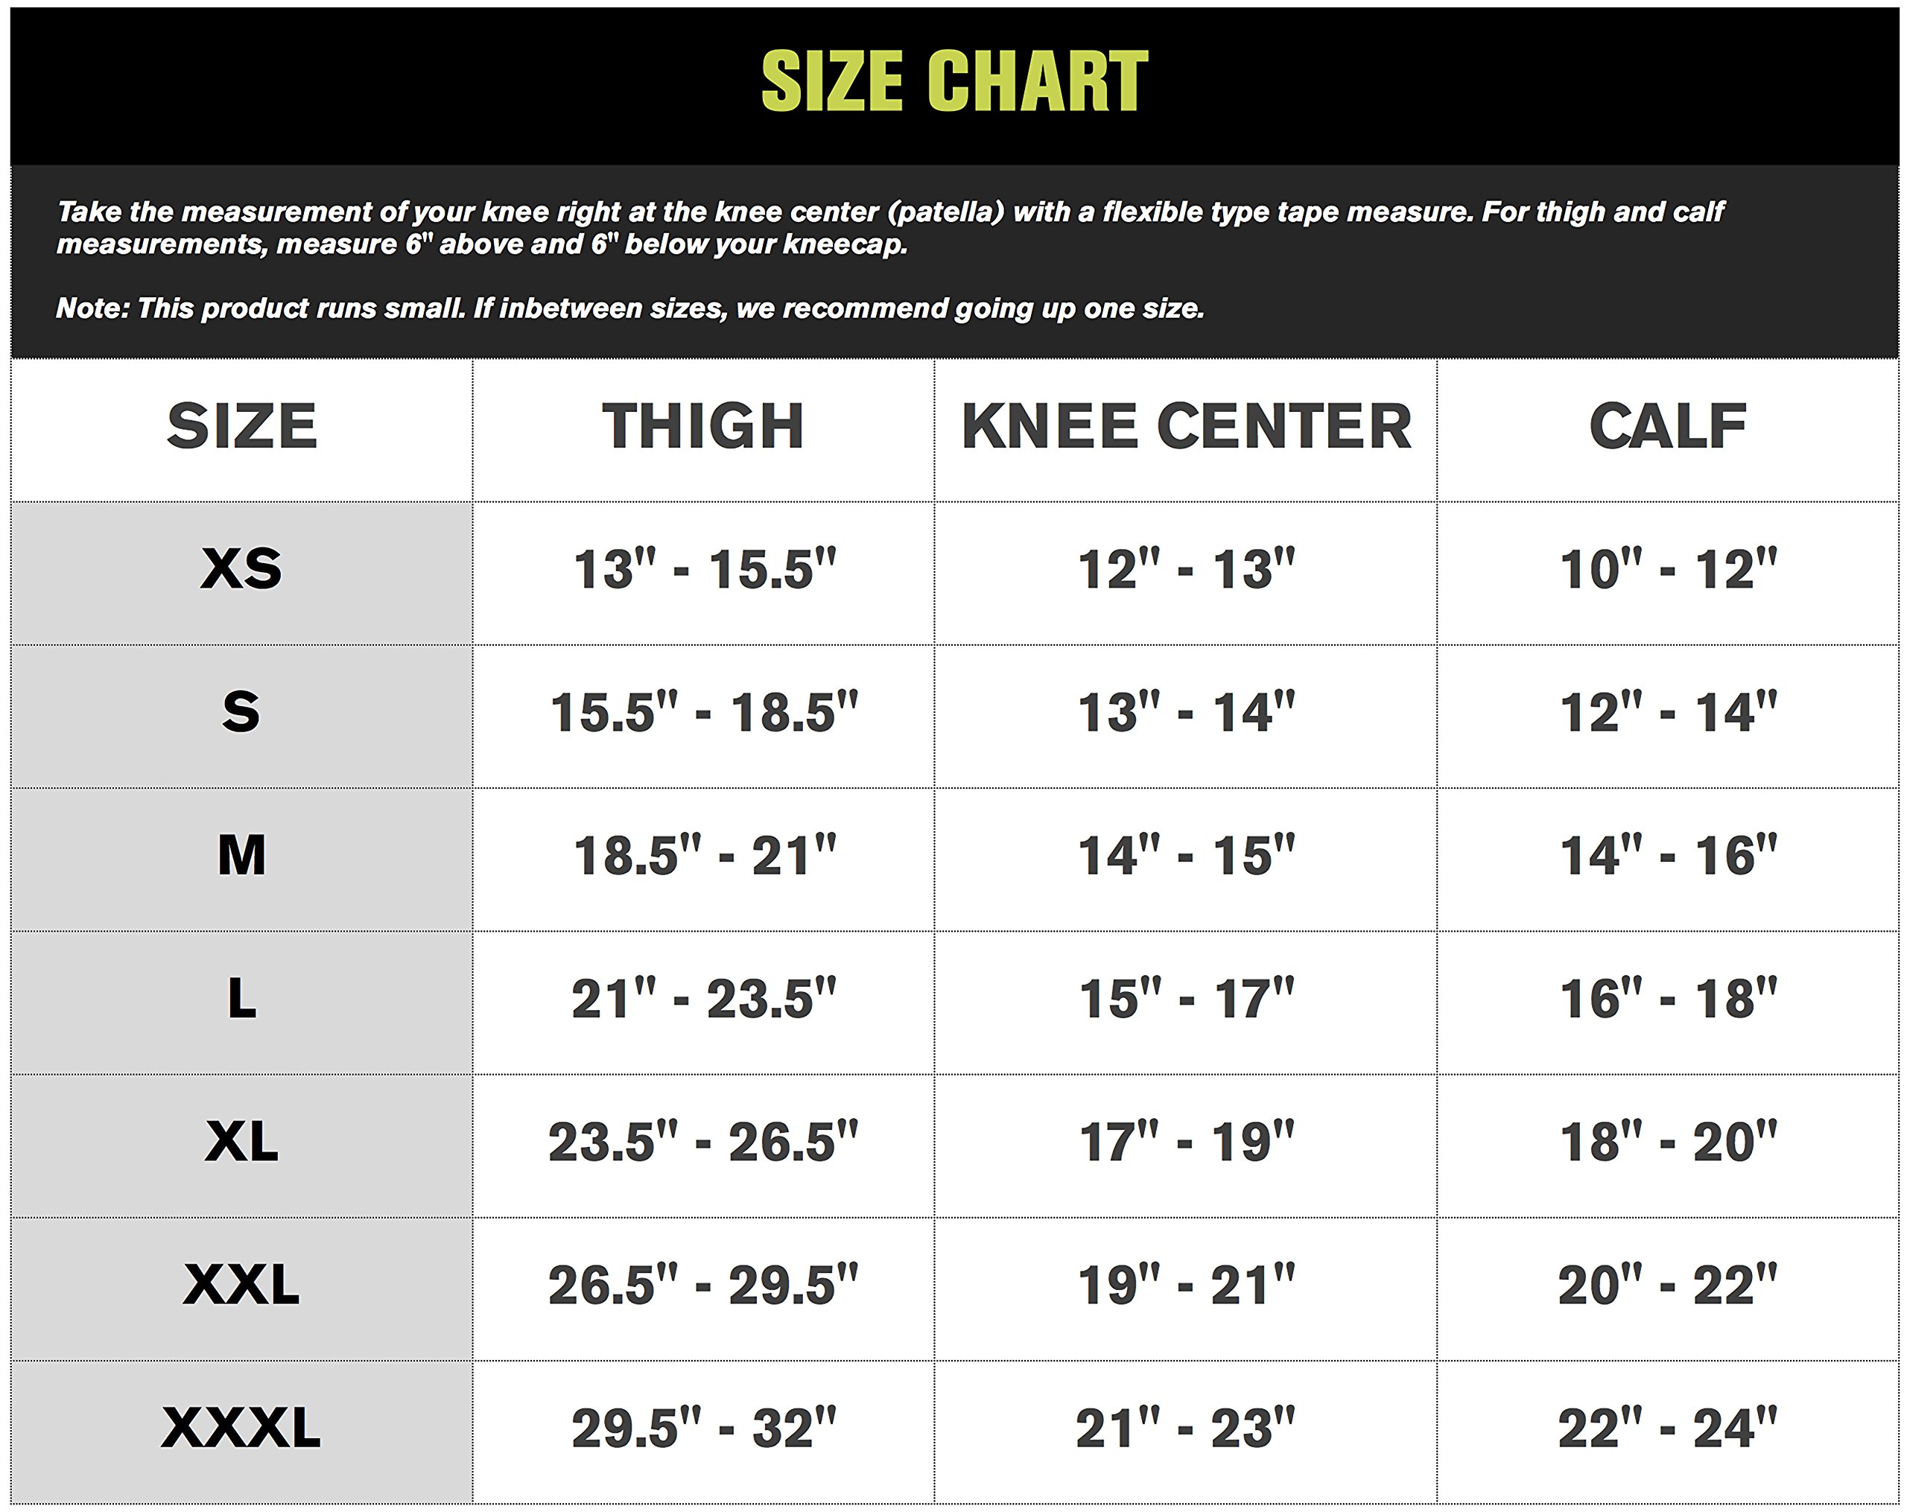Click the knee measurement instructions text
1907x1512 pixels.
pos(889,228)
